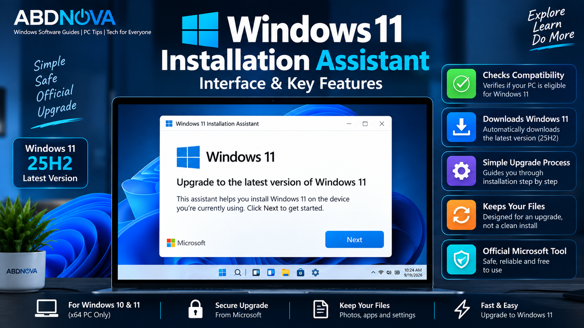Expand the hidden tray icons chevron

click(373, 272)
